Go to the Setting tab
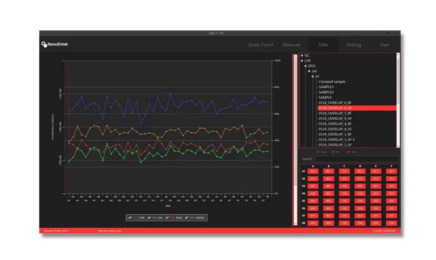 (353, 45)
